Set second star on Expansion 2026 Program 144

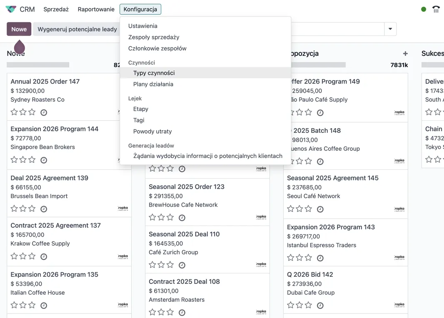(x=23, y=159)
